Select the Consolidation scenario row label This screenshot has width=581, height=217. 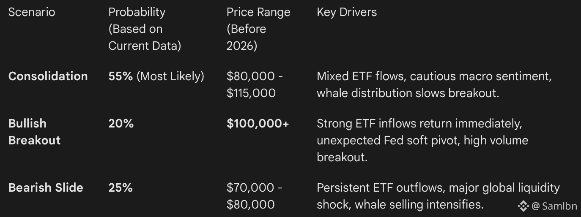[48, 76]
